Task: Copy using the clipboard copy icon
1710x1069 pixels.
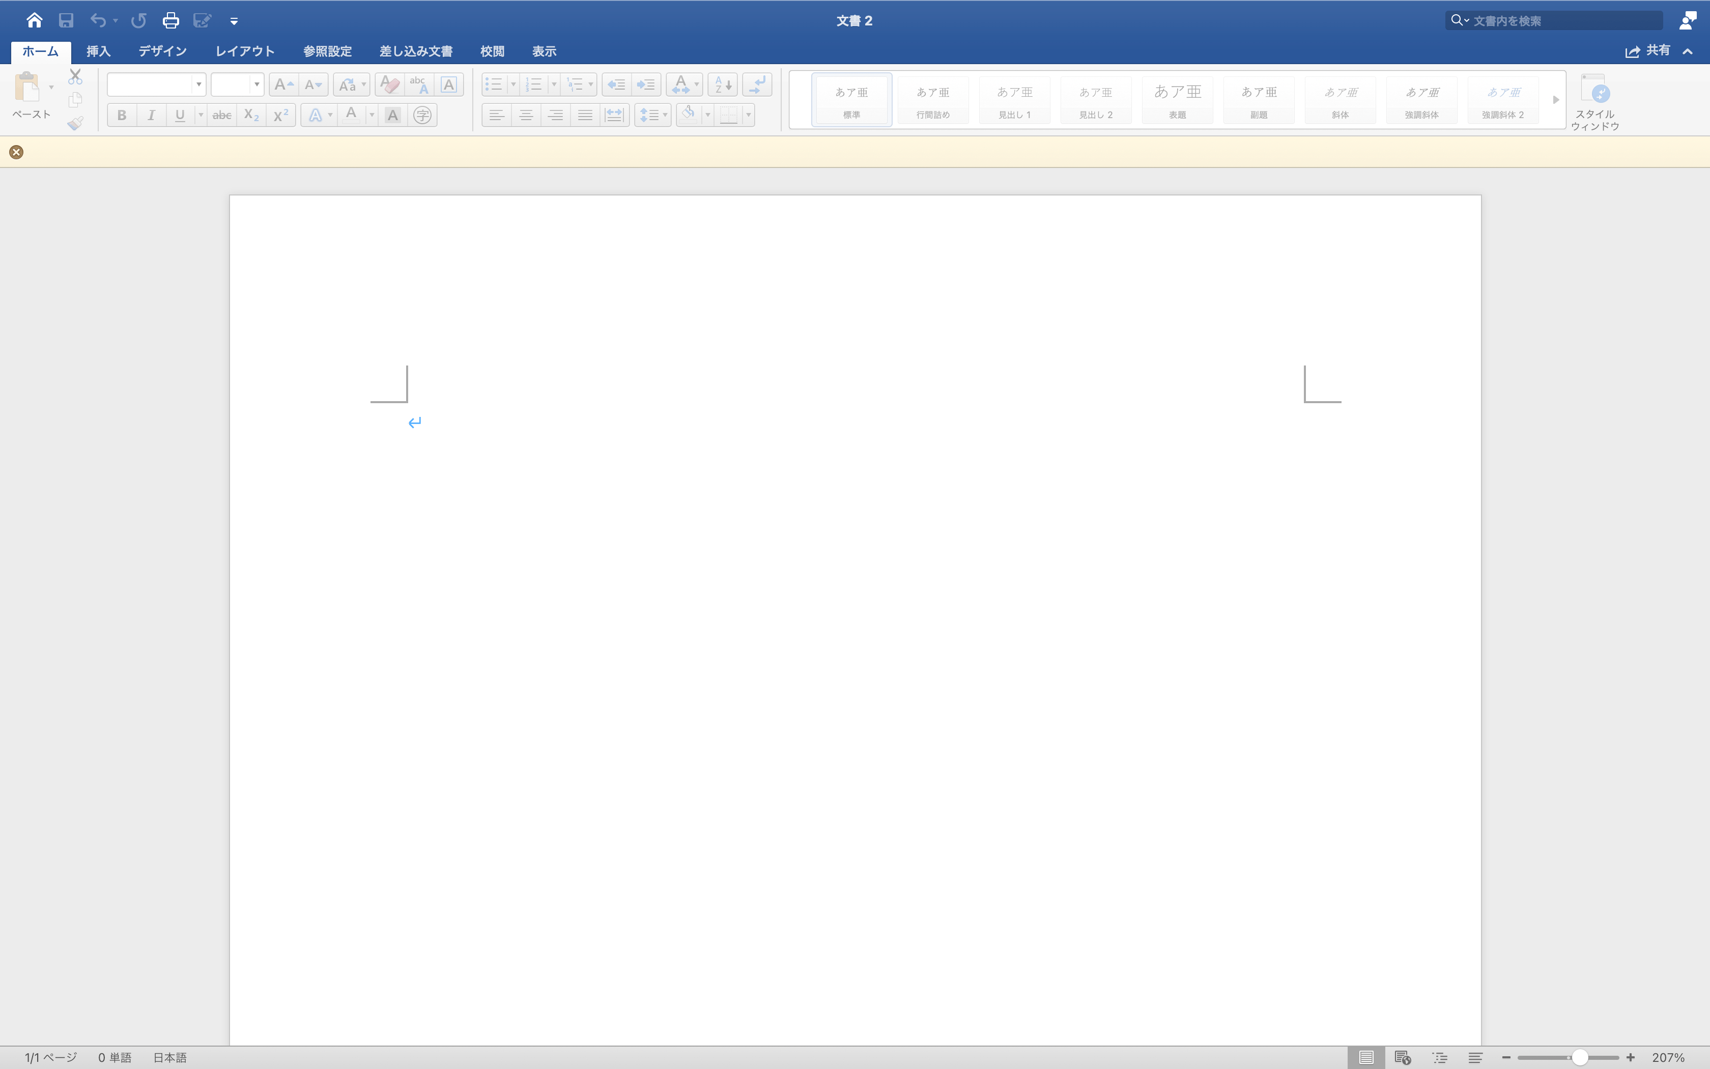Action: click(76, 100)
